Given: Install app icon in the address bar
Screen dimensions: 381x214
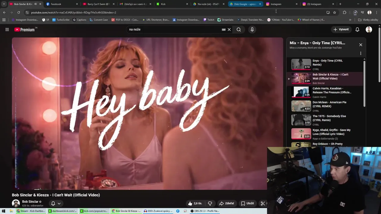Looking at the screenshot, I should [328, 12].
